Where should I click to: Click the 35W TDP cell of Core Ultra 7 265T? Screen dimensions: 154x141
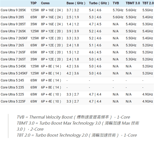tap(34, 59)
